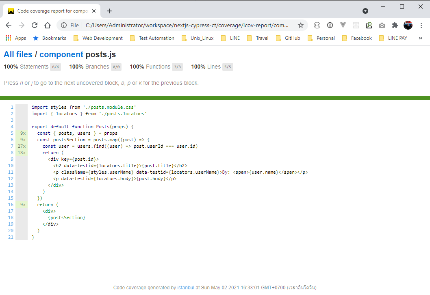Open the JSON formatter extension

coord(317,25)
